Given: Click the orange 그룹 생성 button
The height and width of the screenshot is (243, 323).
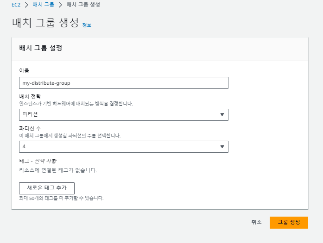Looking at the screenshot, I should click(289, 223).
